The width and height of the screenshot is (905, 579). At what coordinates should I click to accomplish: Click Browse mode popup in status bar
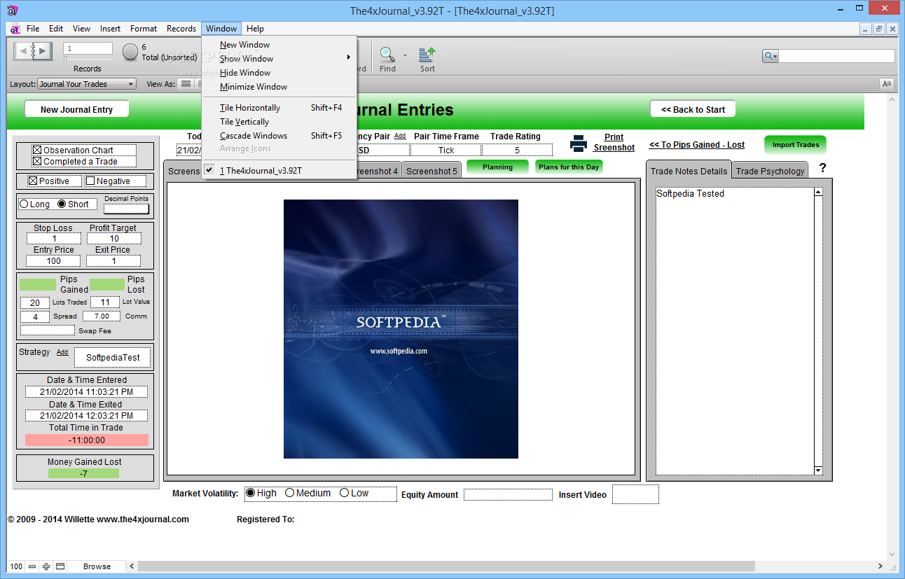pyautogui.click(x=97, y=566)
